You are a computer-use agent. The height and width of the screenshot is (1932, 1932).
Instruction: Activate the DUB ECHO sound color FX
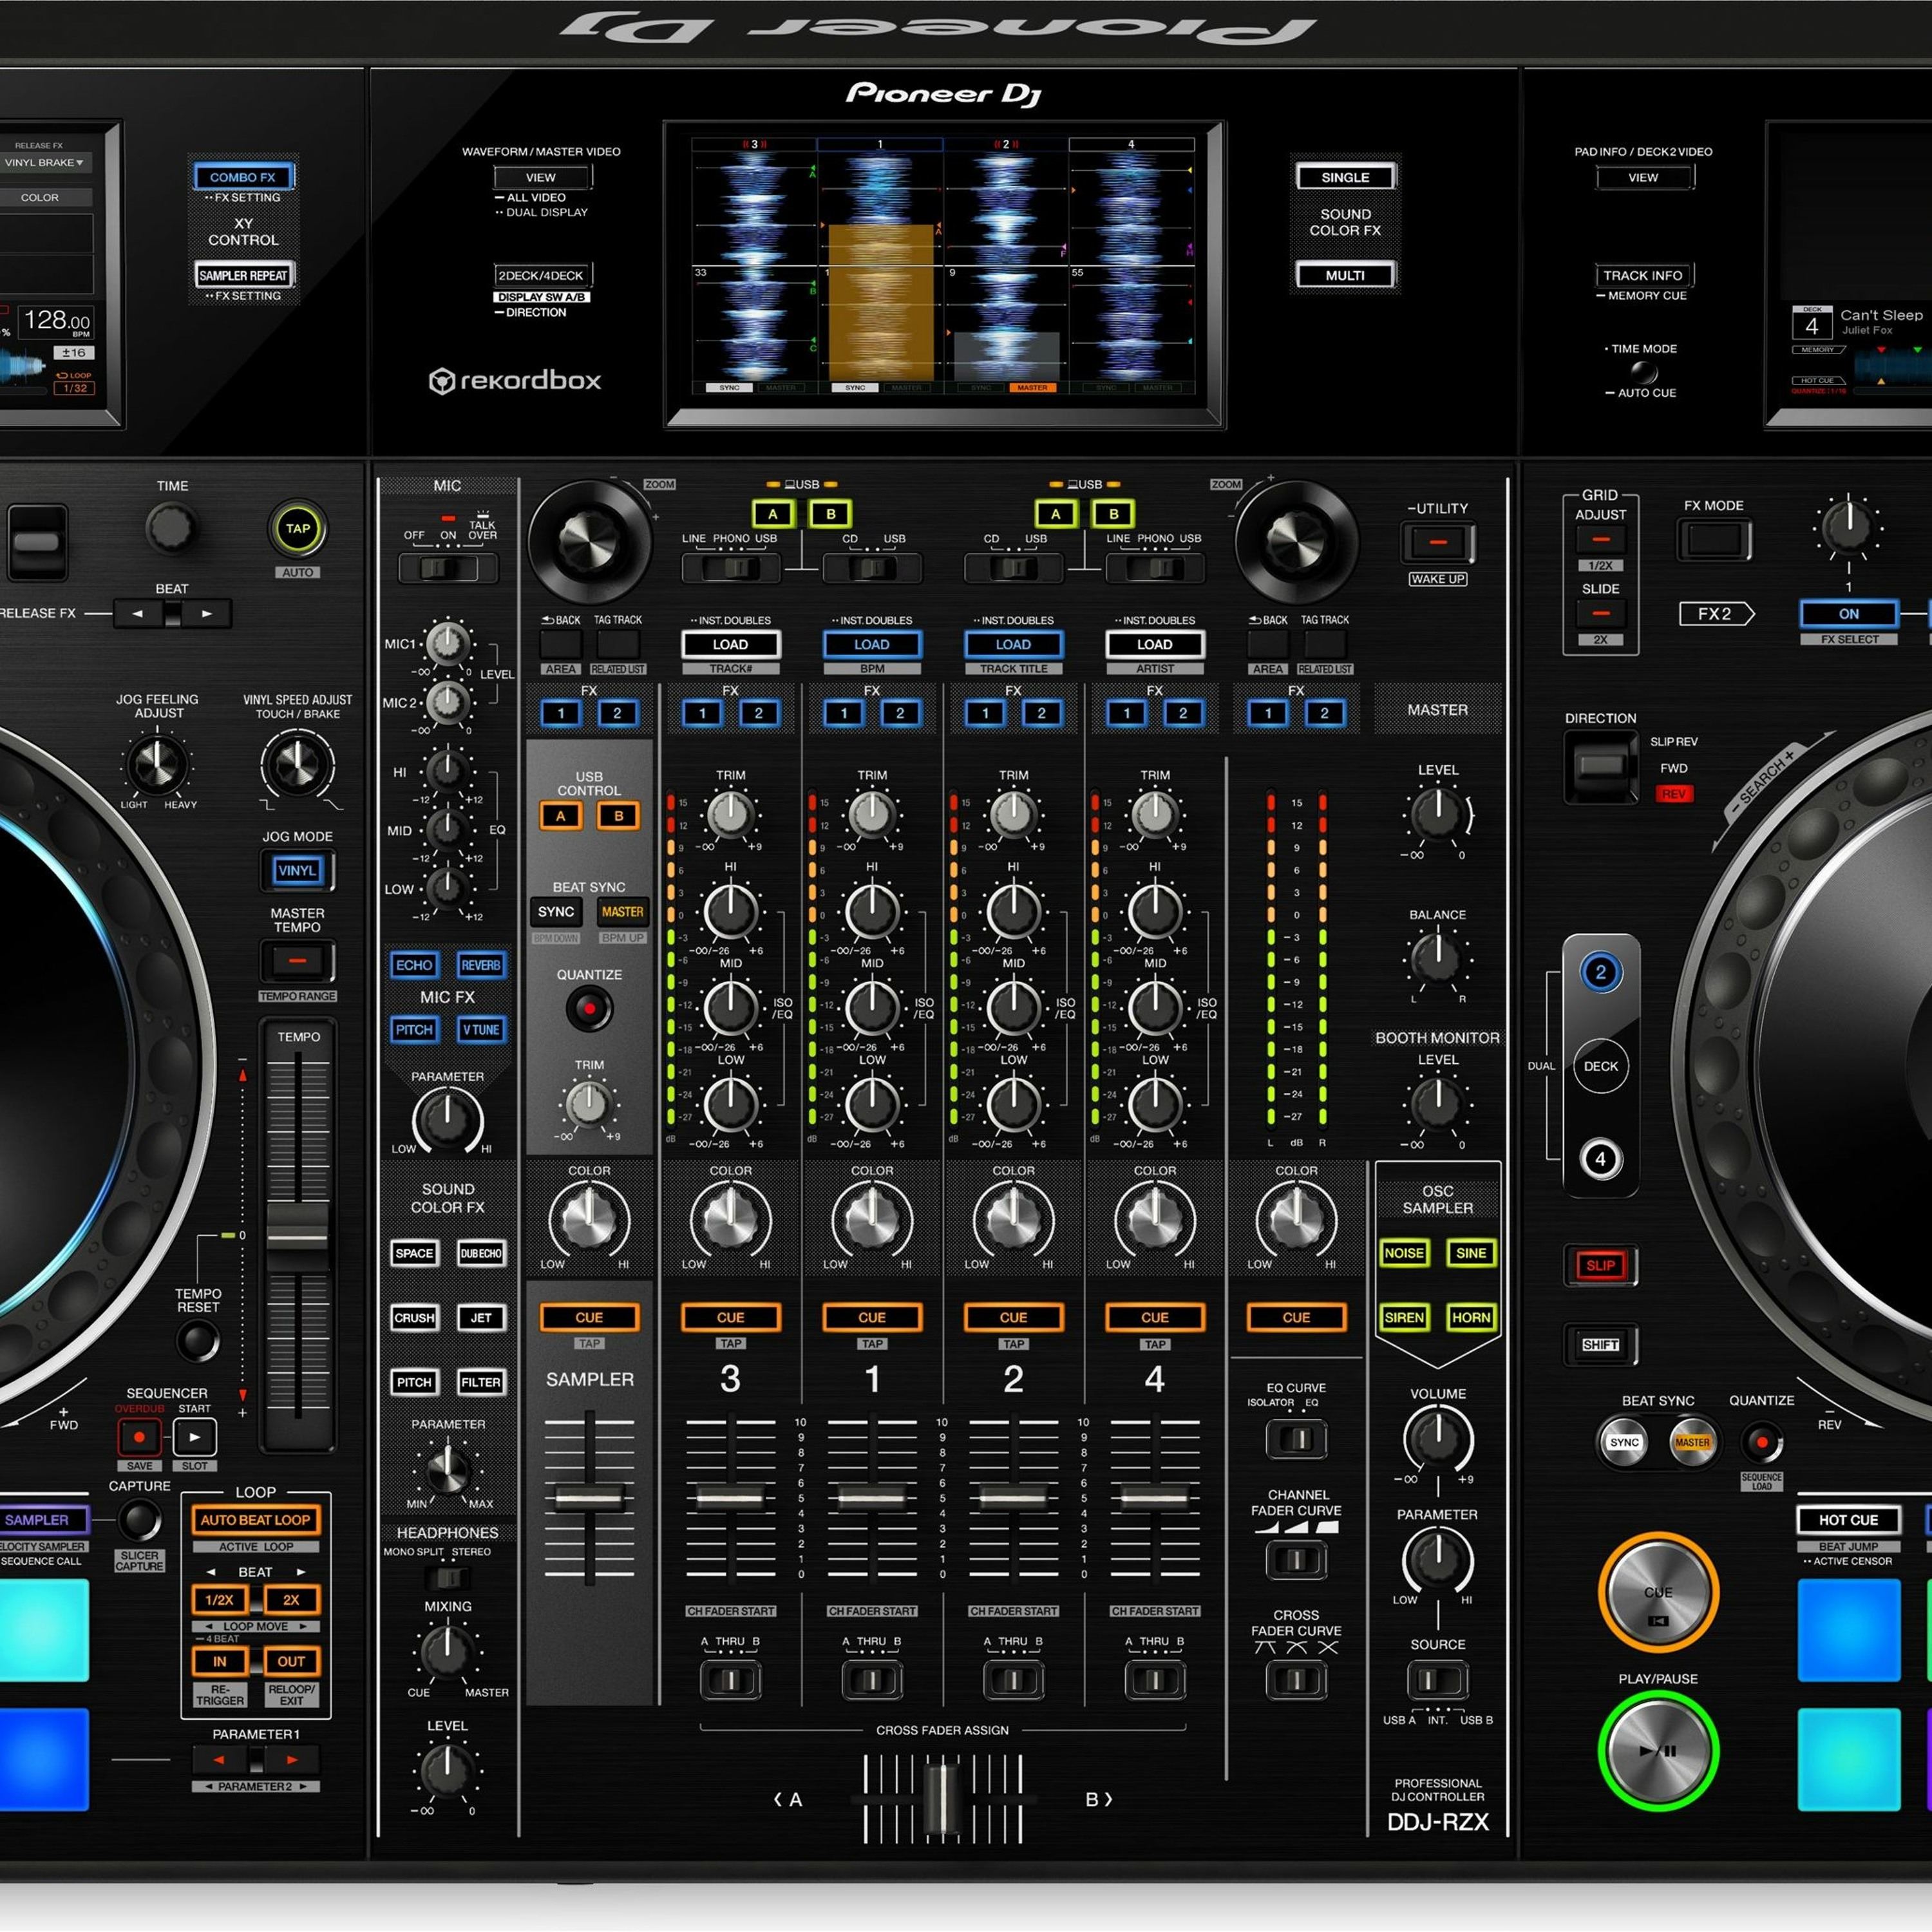481,1253
